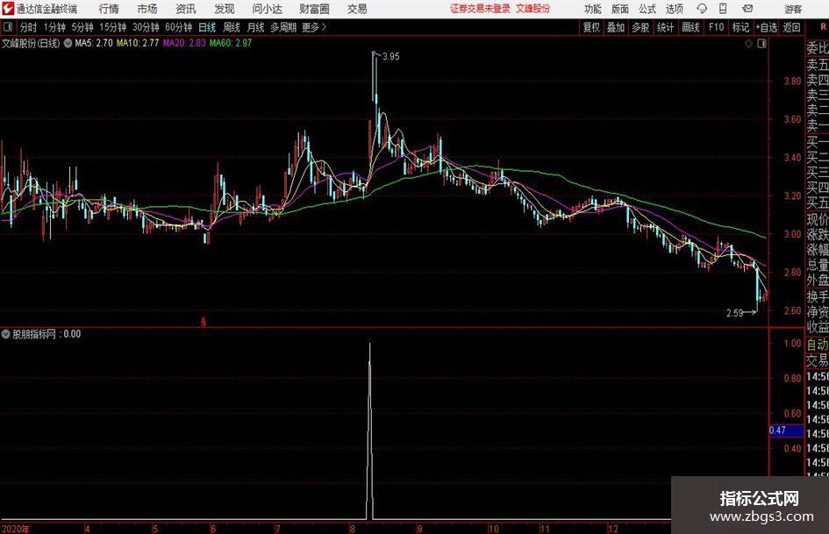Expand the 更多 periods chevron
Viewport: 829px width, 534px height.
point(315,27)
